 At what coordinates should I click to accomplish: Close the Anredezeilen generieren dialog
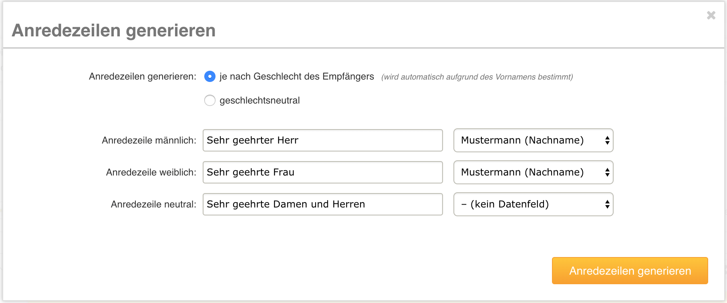711,15
